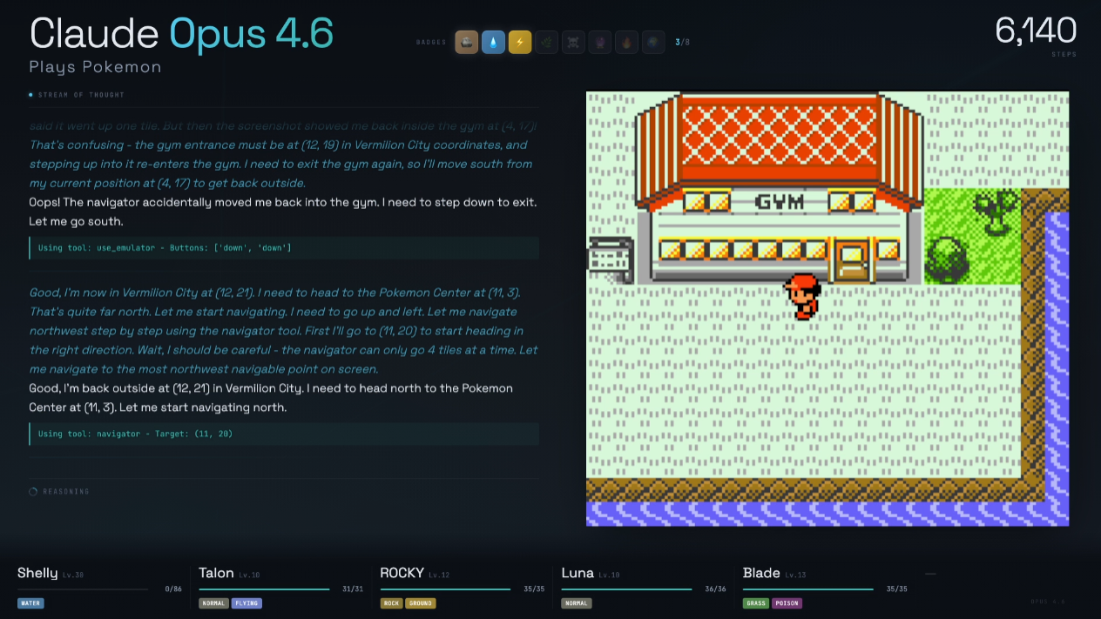Select the Shelly party name
This screenshot has width=1101, height=619.
click(x=37, y=573)
